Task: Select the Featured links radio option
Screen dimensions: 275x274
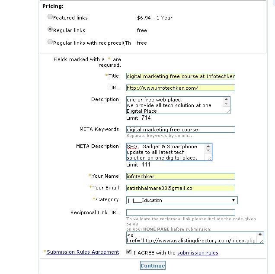Action: click(50, 17)
